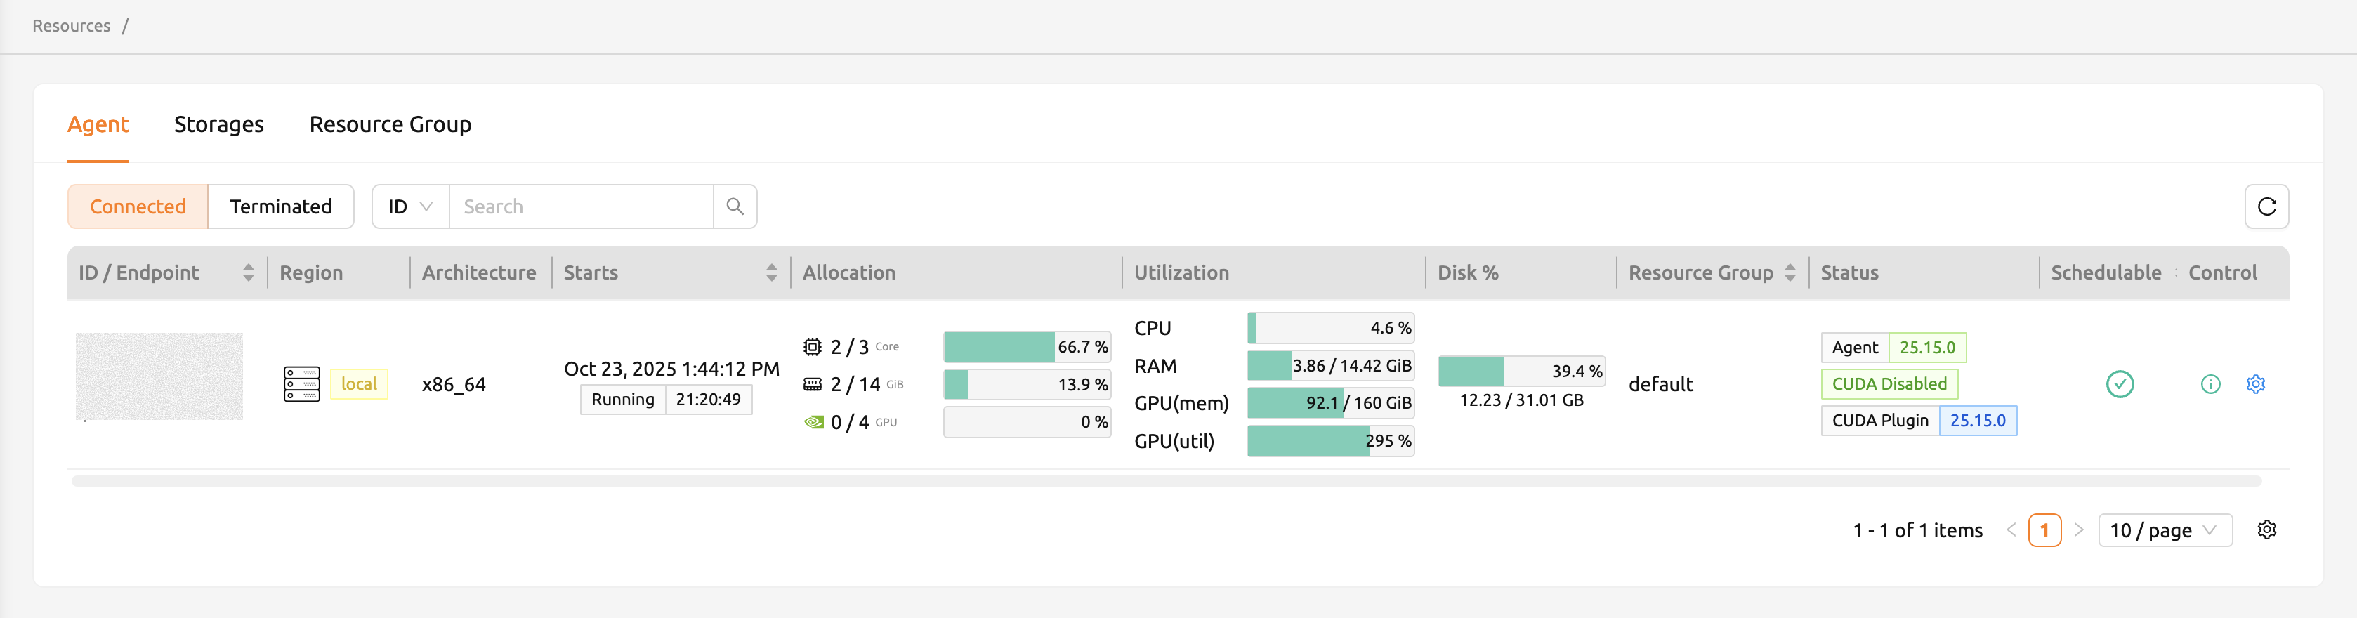2357x618 pixels.
Task: Switch to the Storages tab
Action: coord(218,124)
